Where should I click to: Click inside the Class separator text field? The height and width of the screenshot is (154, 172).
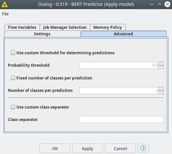tap(121, 119)
